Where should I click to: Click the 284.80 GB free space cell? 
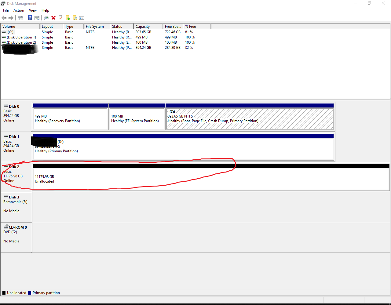click(173, 48)
